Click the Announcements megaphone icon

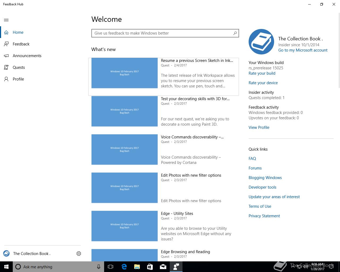coord(6,56)
